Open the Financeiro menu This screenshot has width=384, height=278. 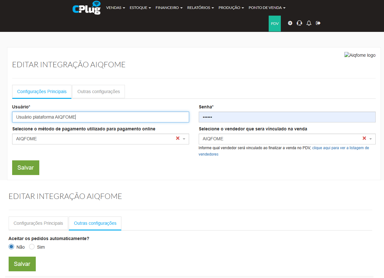pos(169,8)
